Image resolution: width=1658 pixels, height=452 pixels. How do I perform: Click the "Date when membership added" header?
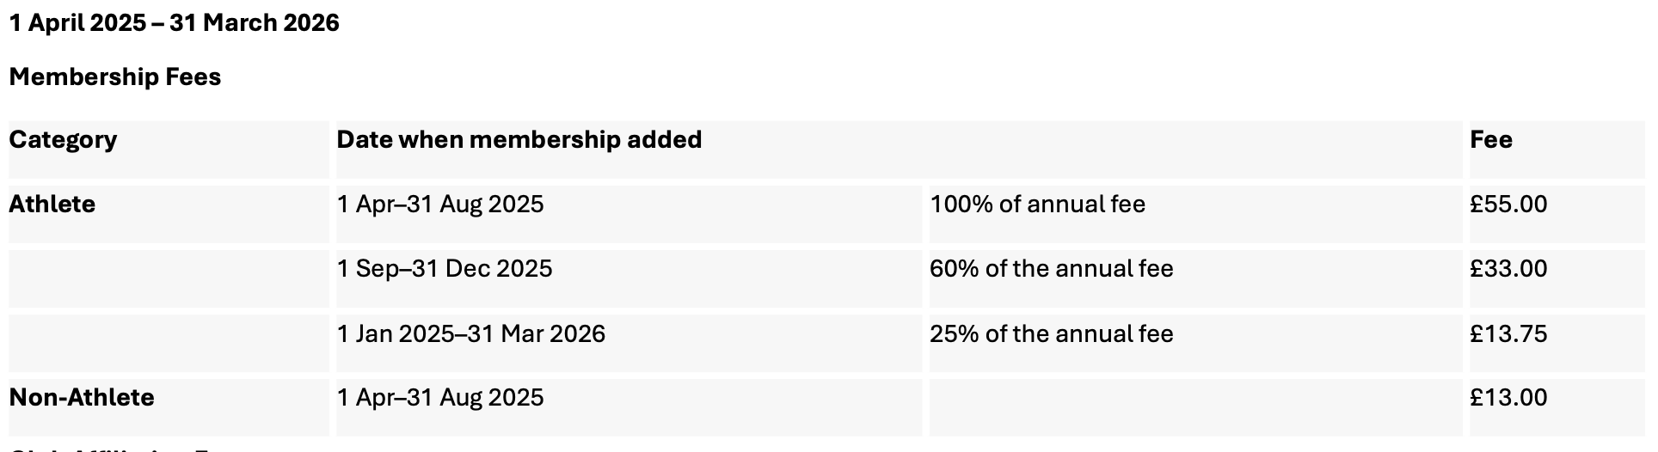[x=519, y=140]
